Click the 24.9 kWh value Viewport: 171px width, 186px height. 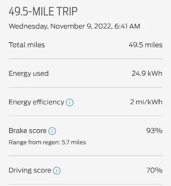147,73
